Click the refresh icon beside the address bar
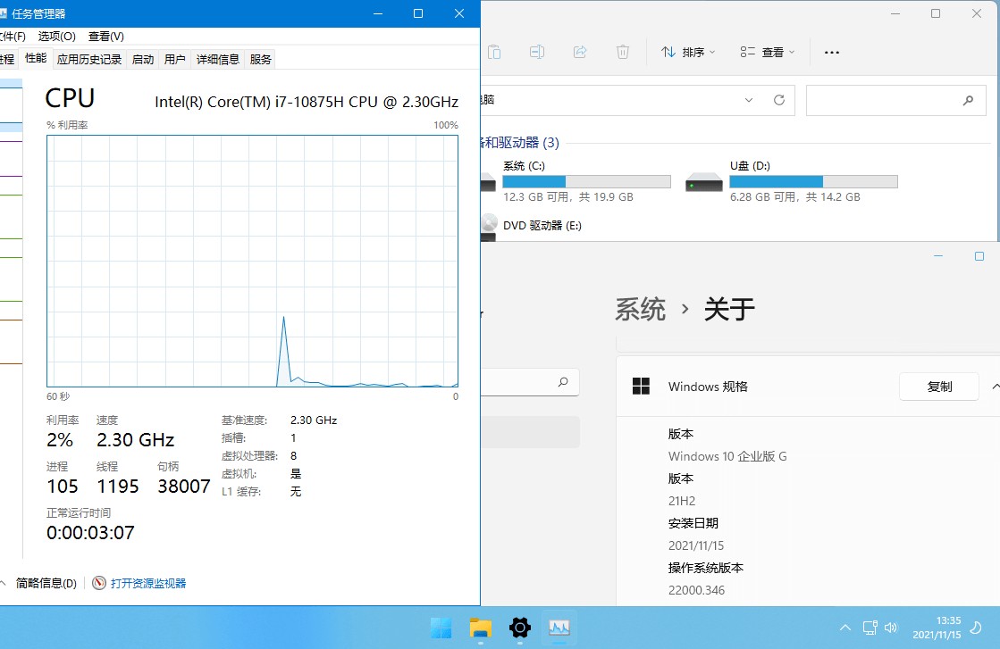Viewport: 1000px width, 649px height. (x=778, y=100)
